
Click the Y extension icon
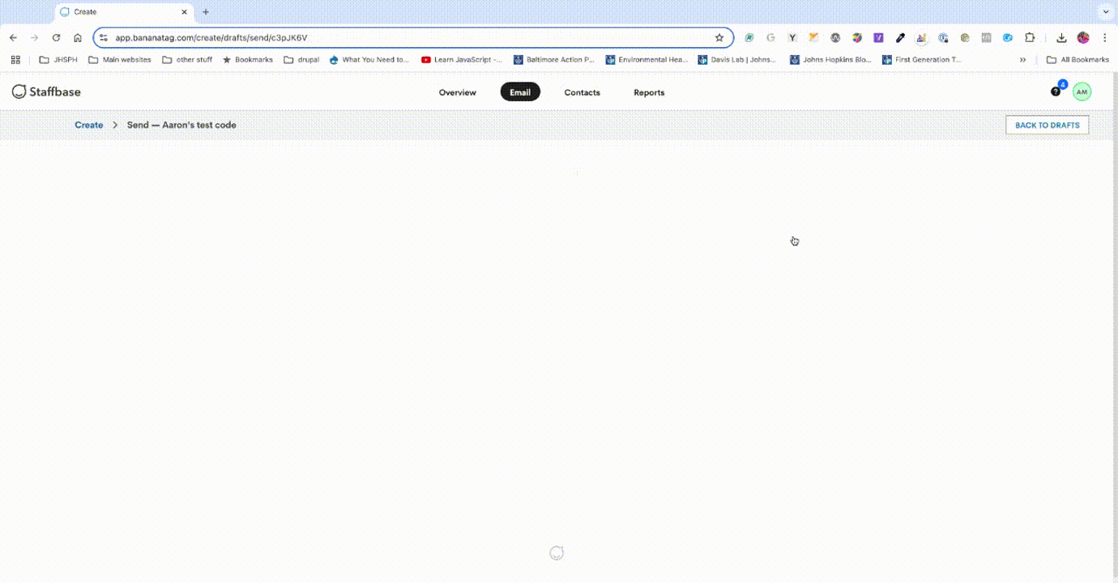click(792, 37)
